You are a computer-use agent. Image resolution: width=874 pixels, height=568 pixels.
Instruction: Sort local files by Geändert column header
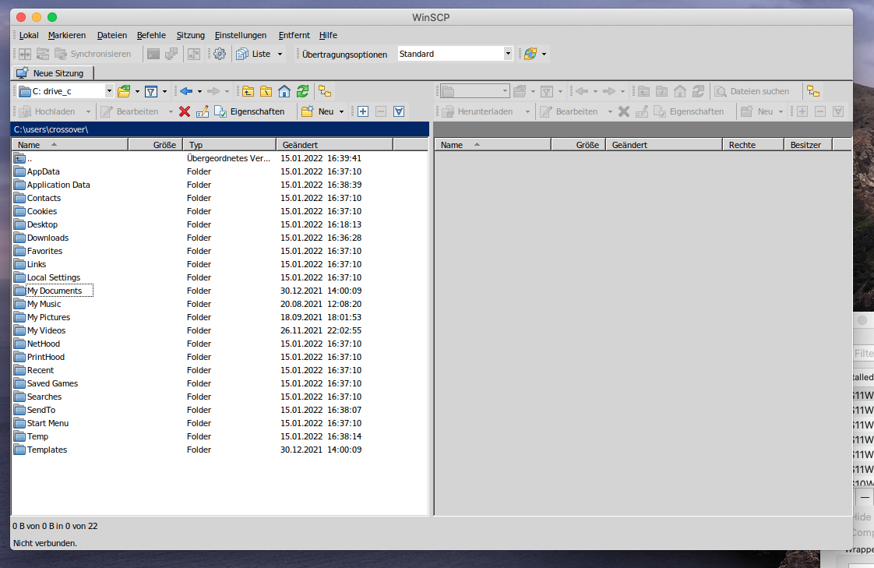click(334, 145)
